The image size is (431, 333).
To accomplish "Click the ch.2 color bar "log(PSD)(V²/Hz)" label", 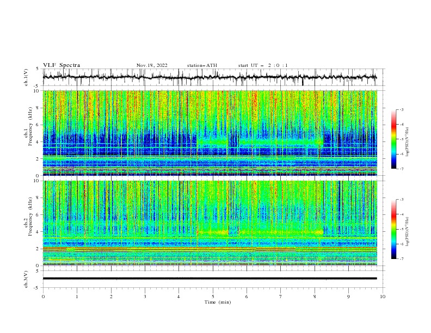I will [408, 232].
